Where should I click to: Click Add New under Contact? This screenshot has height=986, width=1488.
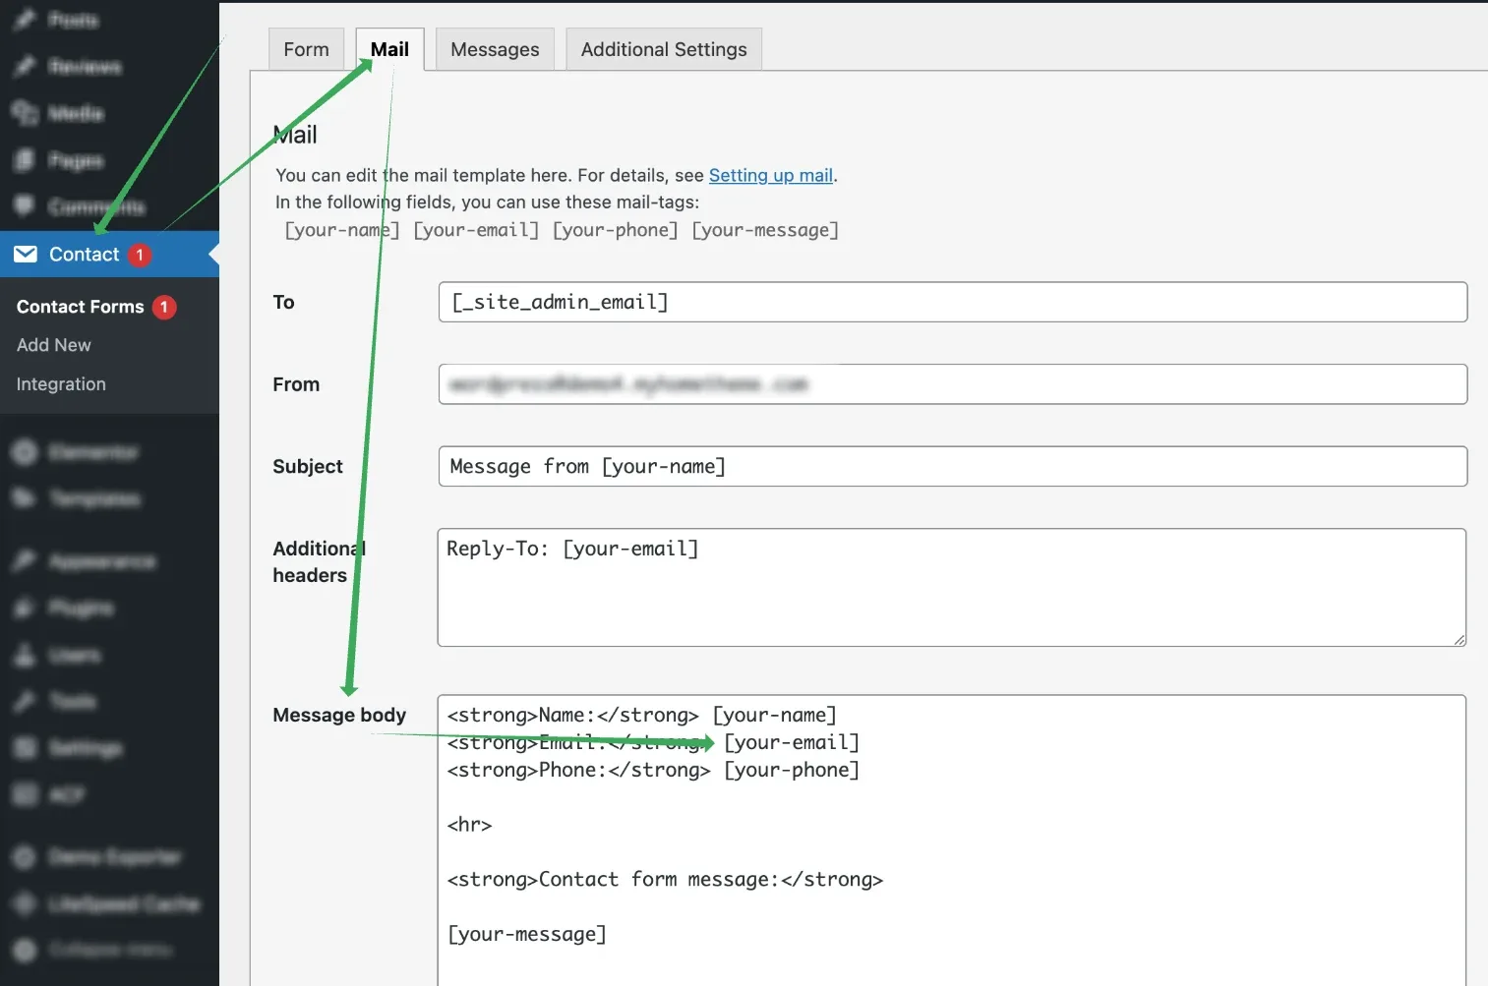point(54,345)
